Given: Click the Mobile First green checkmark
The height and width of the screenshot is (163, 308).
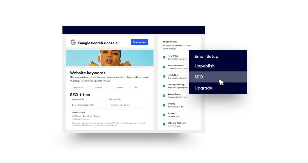Looking at the screenshot, I should 164,76.
